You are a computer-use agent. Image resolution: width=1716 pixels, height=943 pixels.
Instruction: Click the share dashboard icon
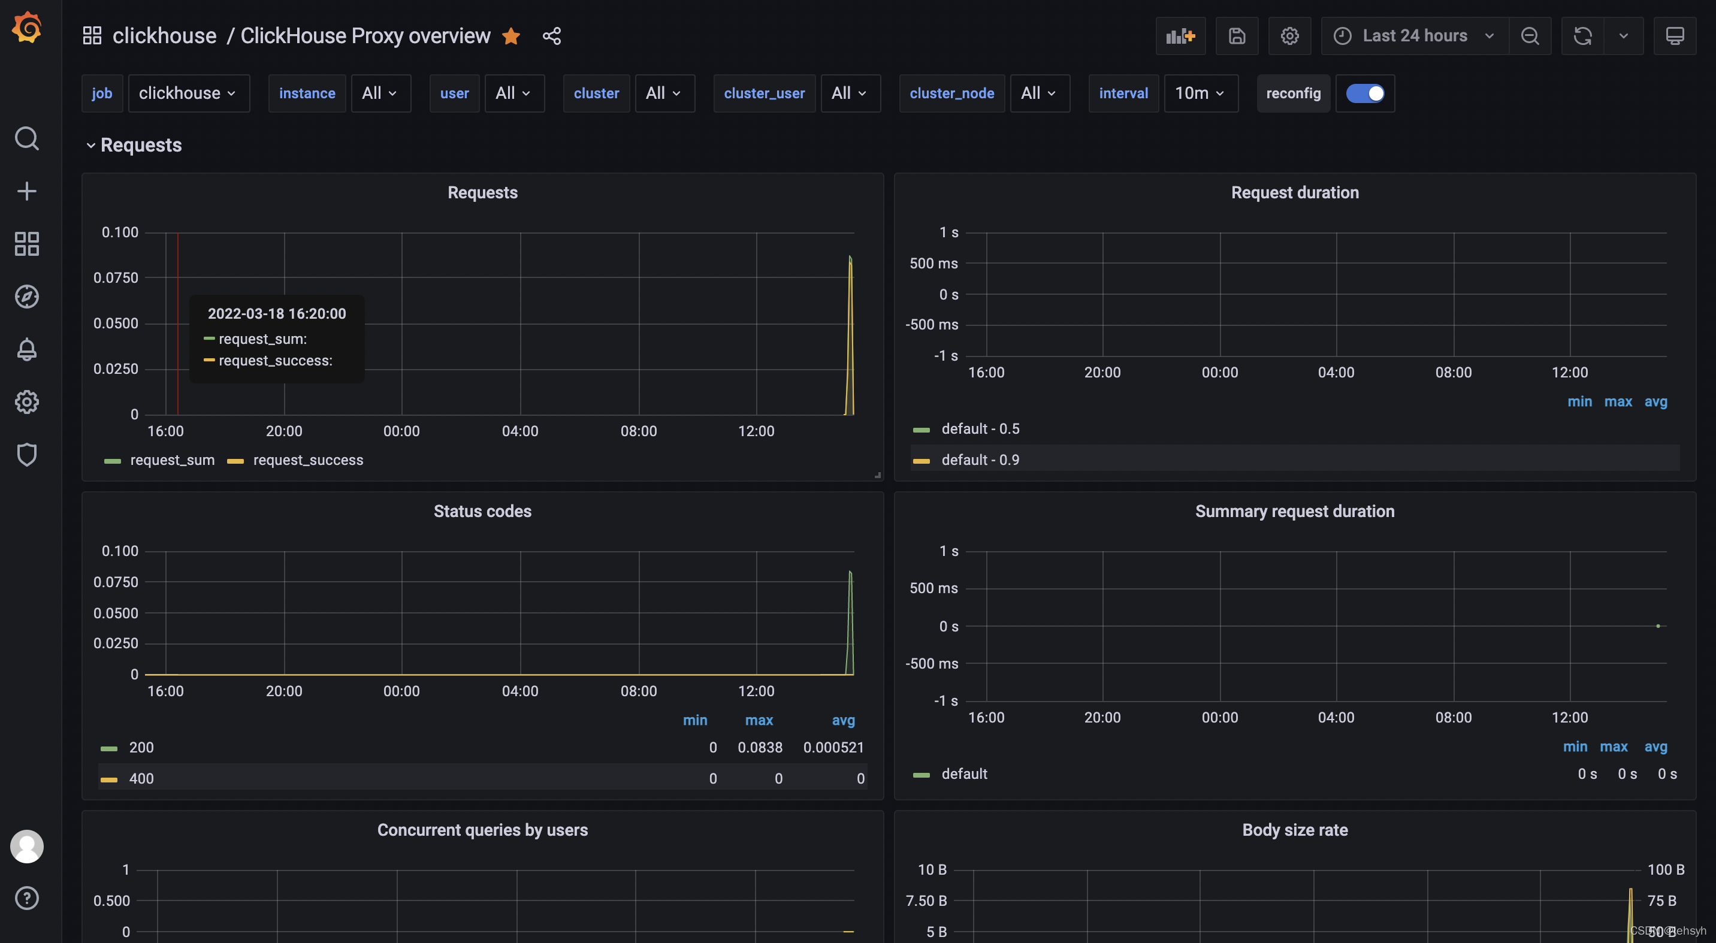551,35
